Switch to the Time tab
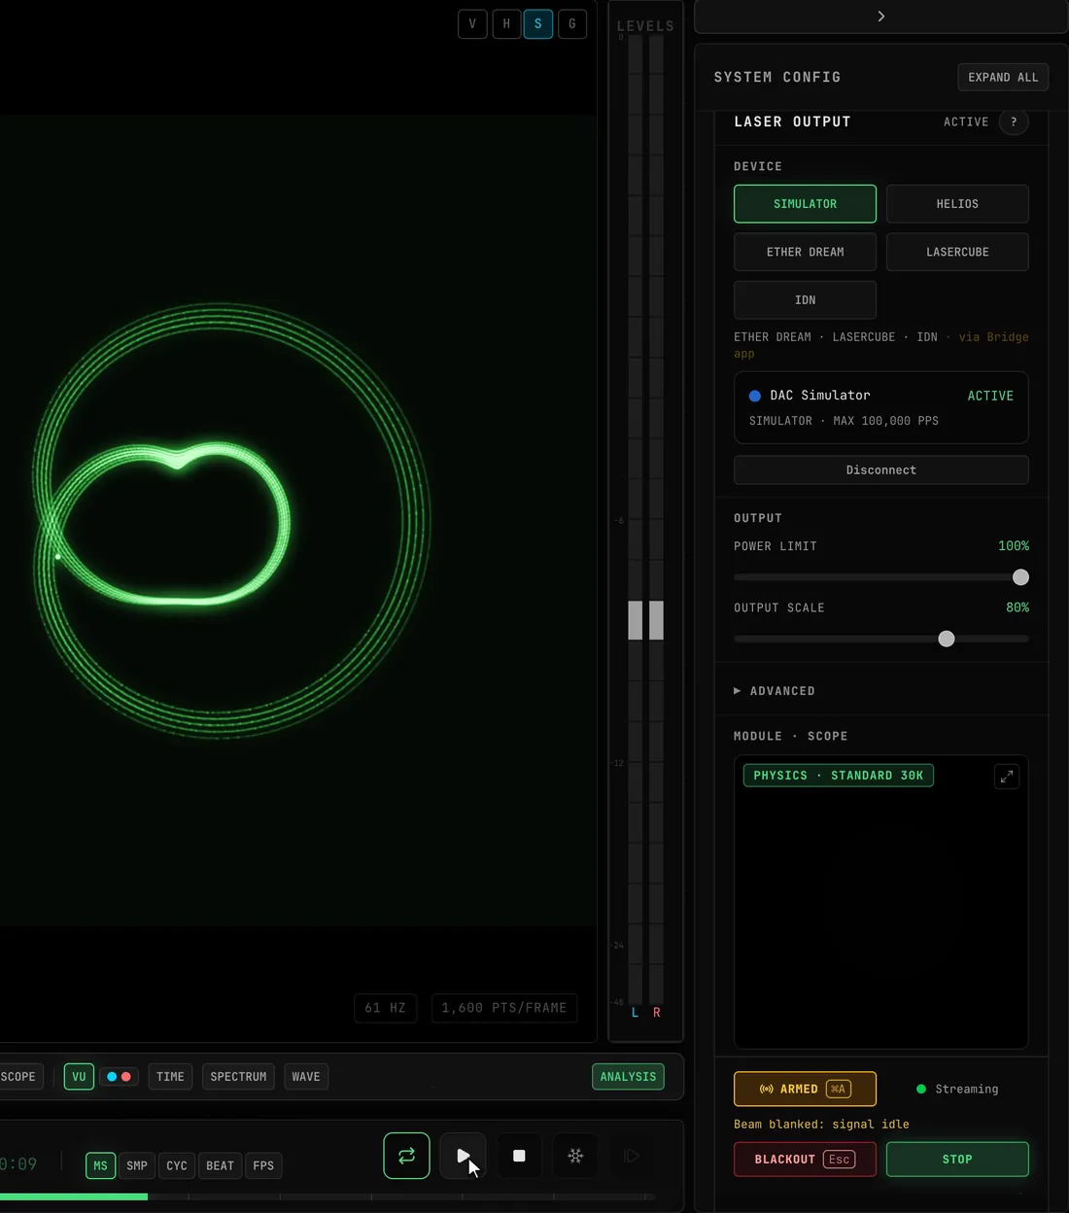This screenshot has height=1213, width=1069. pos(170,1077)
